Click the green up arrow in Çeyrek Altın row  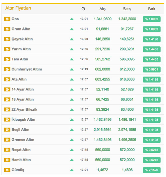tap(72, 39)
